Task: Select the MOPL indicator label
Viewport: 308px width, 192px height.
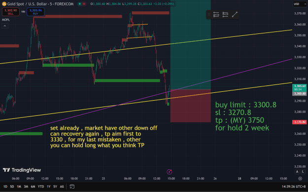Action: (6, 20)
